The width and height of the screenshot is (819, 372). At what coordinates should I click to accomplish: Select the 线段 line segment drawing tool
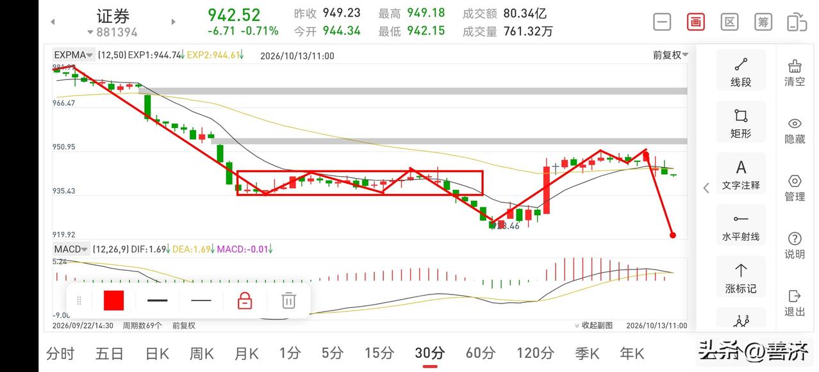point(741,70)
